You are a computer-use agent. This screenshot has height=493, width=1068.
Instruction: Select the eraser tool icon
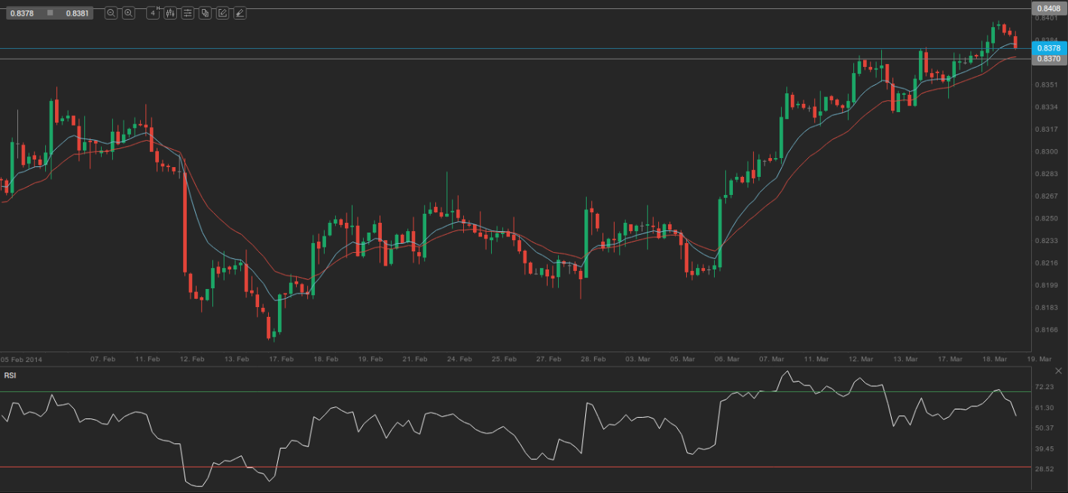pyautogui.click(x=240, y=13)
